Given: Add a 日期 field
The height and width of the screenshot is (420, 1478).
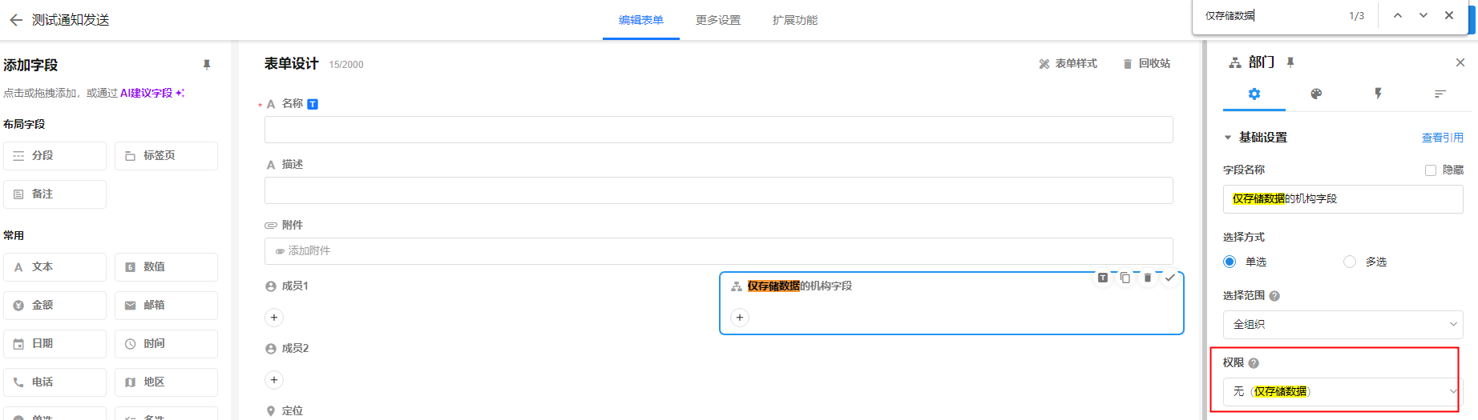Looking at the screenshot, I should tap(55, 344).
